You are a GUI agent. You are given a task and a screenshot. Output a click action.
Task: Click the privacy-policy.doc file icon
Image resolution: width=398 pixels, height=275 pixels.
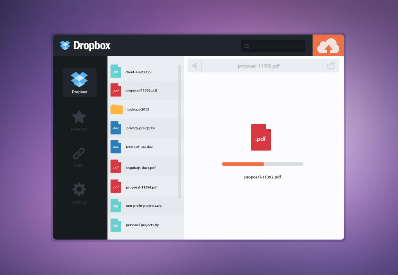(x=116, y=128)
